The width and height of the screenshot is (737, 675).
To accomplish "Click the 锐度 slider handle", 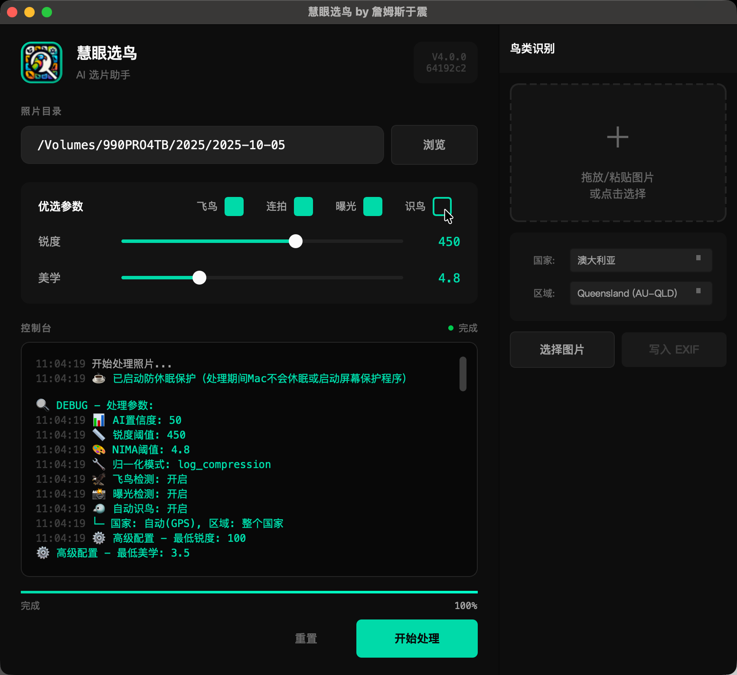I will click(x=296, y=241).
